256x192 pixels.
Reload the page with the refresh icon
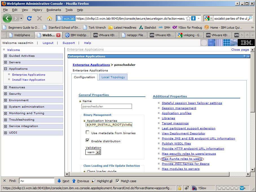coord(29,18)
